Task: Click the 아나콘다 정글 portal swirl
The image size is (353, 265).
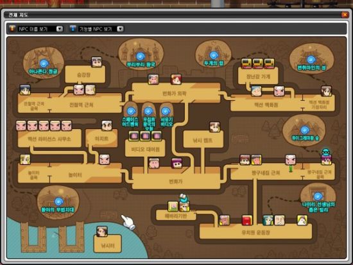Action: (44, 64)
